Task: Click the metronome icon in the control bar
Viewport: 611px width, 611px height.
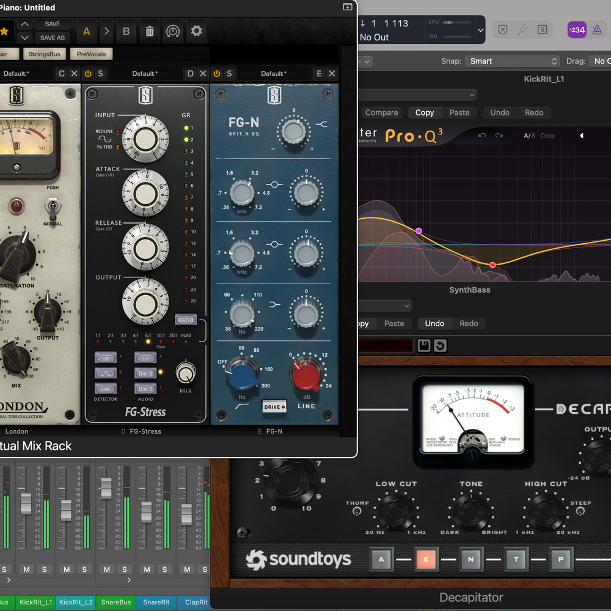Action: 597,29
